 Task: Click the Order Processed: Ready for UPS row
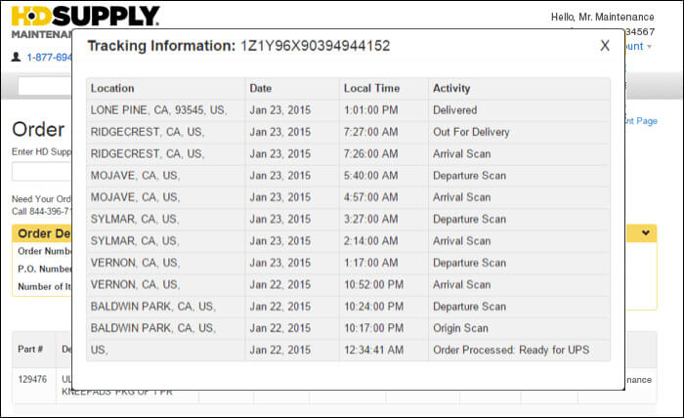[x=348, y=350]
